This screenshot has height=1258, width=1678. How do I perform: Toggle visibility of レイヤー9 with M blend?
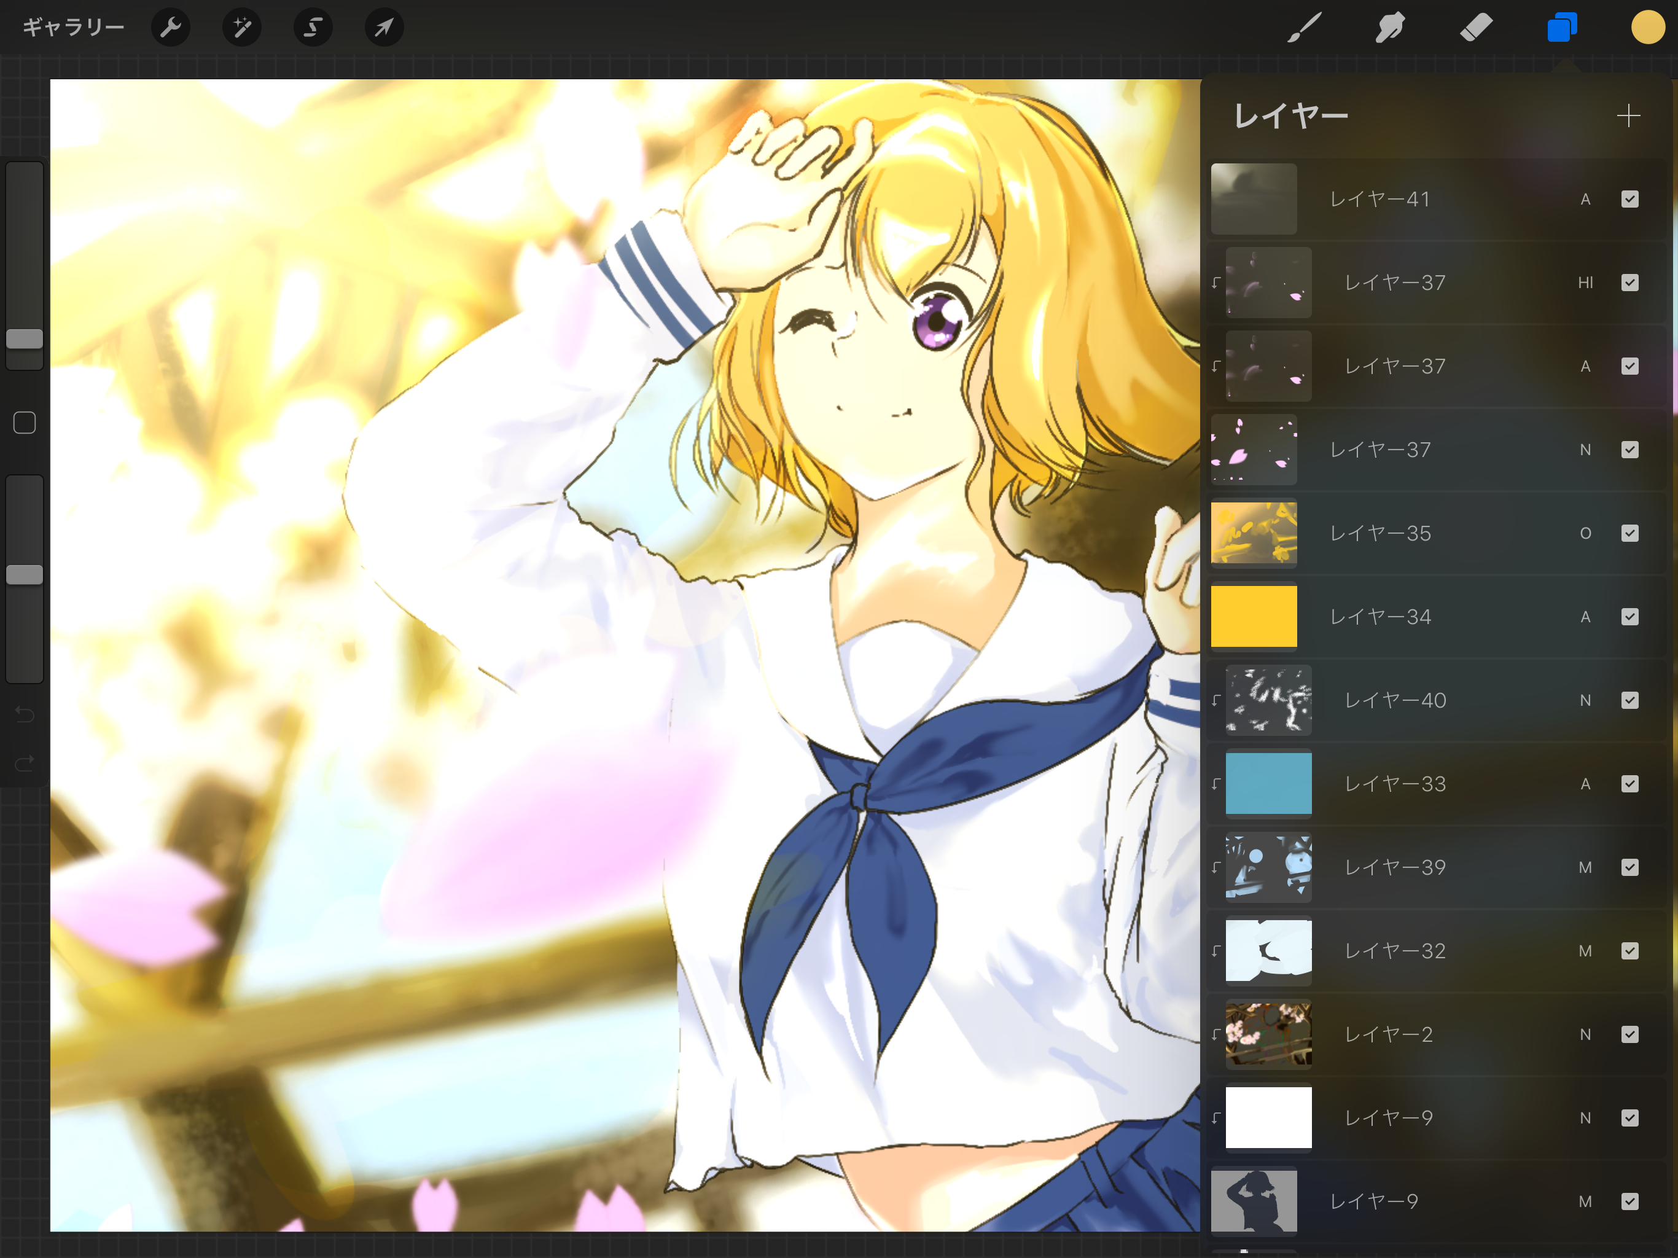pyautogui.click(x=1629, y=1201)
